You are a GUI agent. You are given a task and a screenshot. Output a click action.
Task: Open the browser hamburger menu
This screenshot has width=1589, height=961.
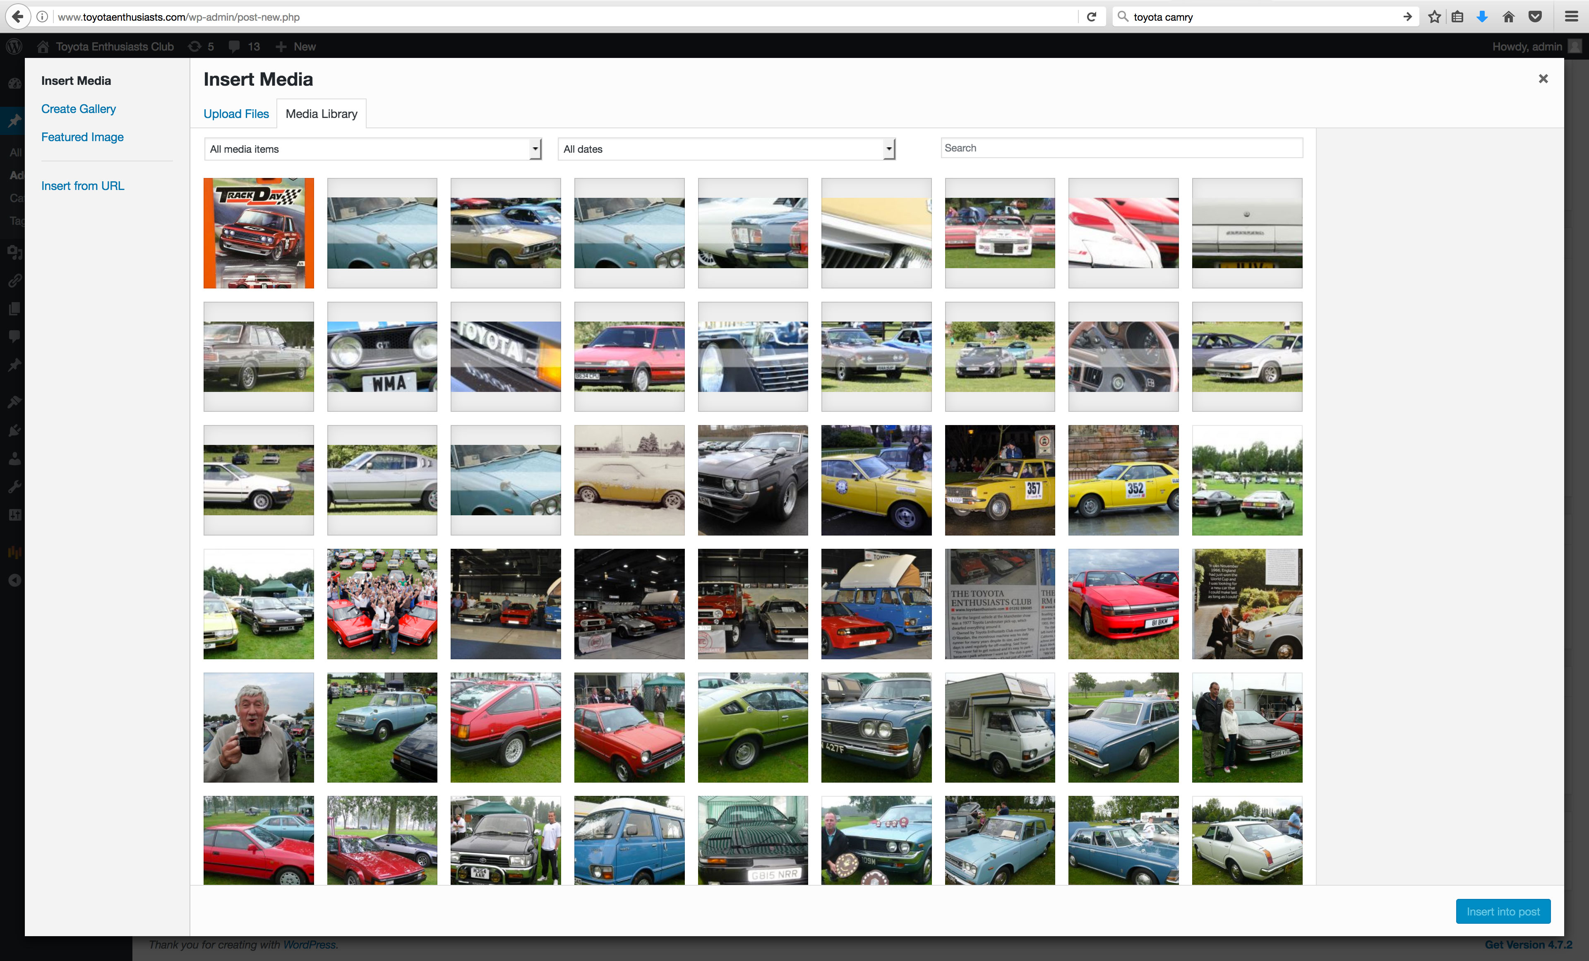point(1571,17)
